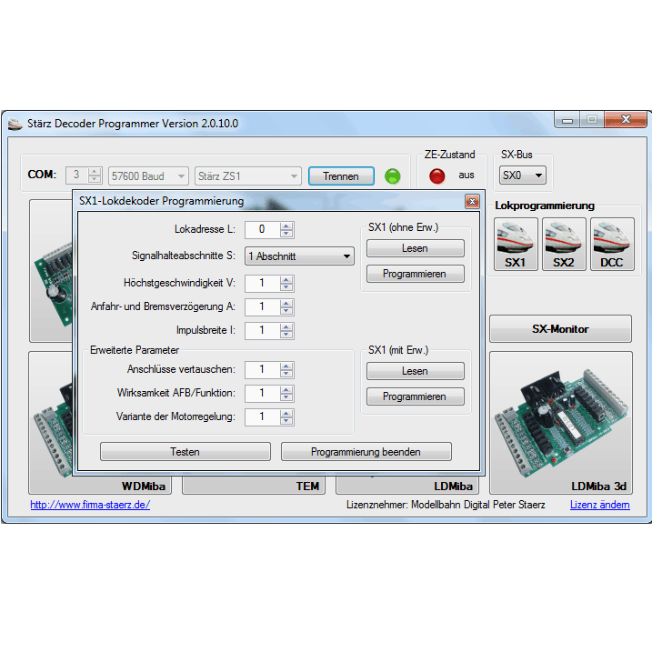Increase Variante der Motorregelung value

click(x=286, y=414)
